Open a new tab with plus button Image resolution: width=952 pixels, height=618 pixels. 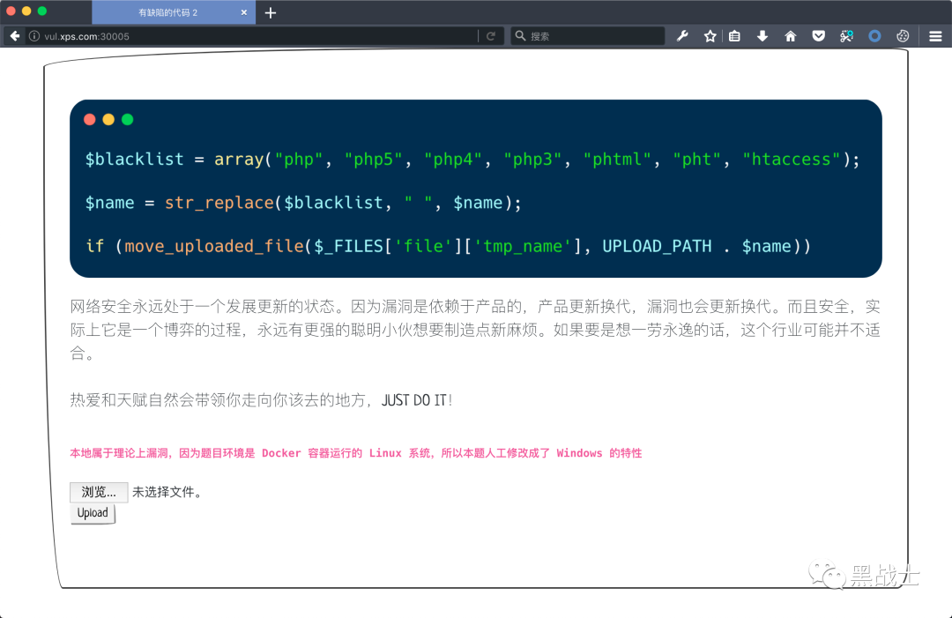271,12
